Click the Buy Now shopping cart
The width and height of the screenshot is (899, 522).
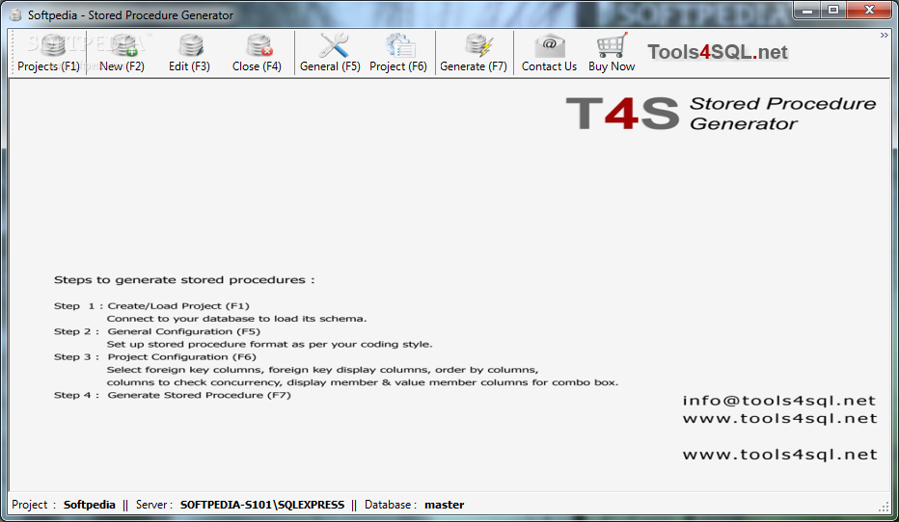point(612,46)
